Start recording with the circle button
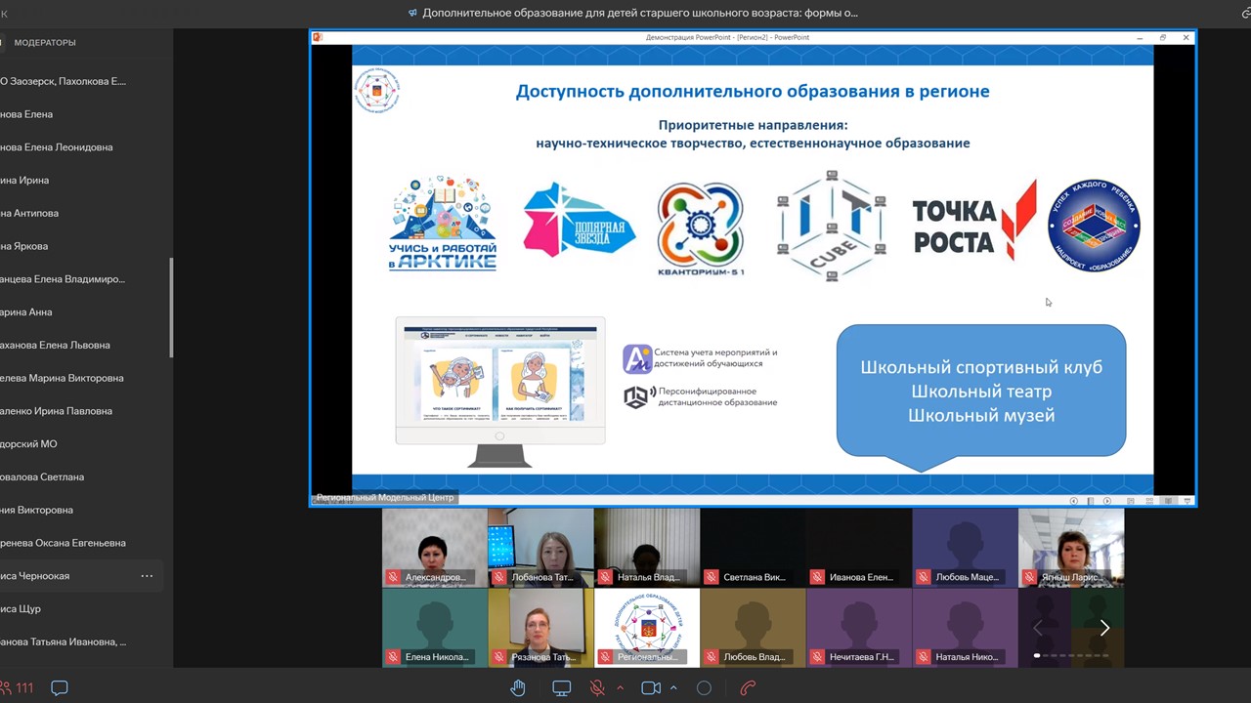This screenshot has width=1251, height=703. point(704,688)
